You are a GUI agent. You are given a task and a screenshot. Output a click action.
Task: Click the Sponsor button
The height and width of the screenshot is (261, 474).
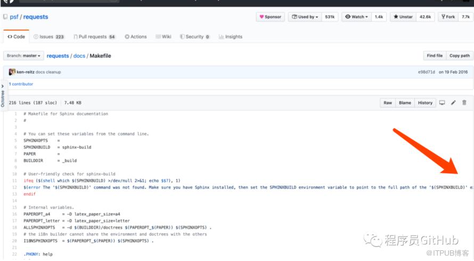pyautogui.click(x=270, y=17)
